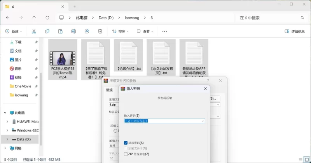This screenshot has height=163, width=311.
Task: Click the Rename icon in toolbar
Action: (x=73, y=31)
